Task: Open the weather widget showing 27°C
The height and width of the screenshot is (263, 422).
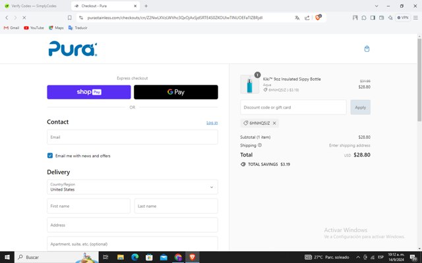Action: [x=327, y=257]
